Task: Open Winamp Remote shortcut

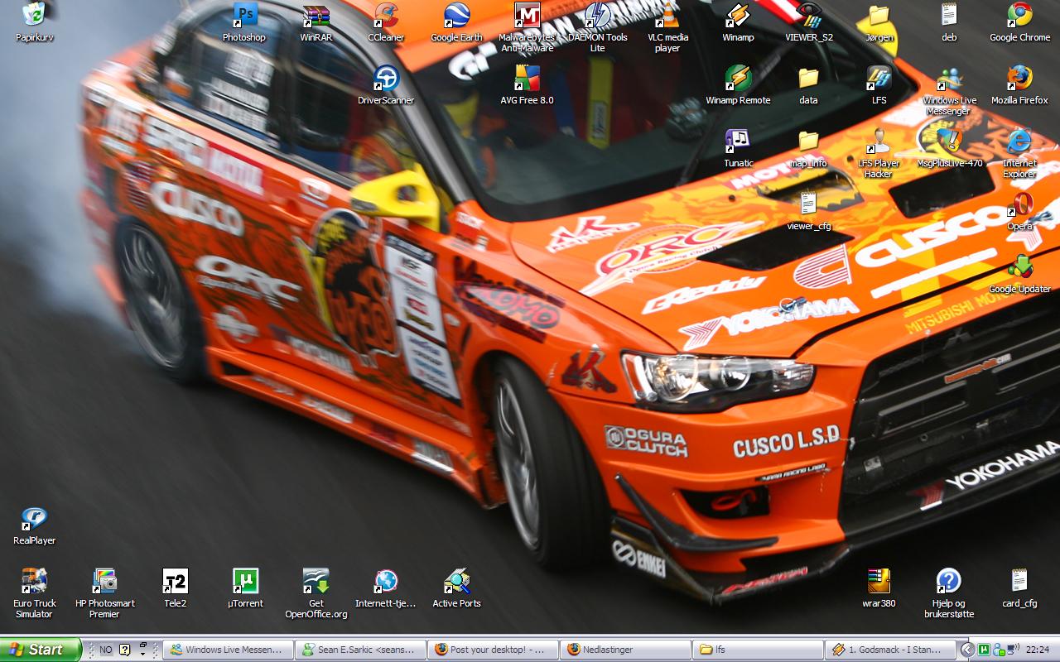Action: point(738,85)
